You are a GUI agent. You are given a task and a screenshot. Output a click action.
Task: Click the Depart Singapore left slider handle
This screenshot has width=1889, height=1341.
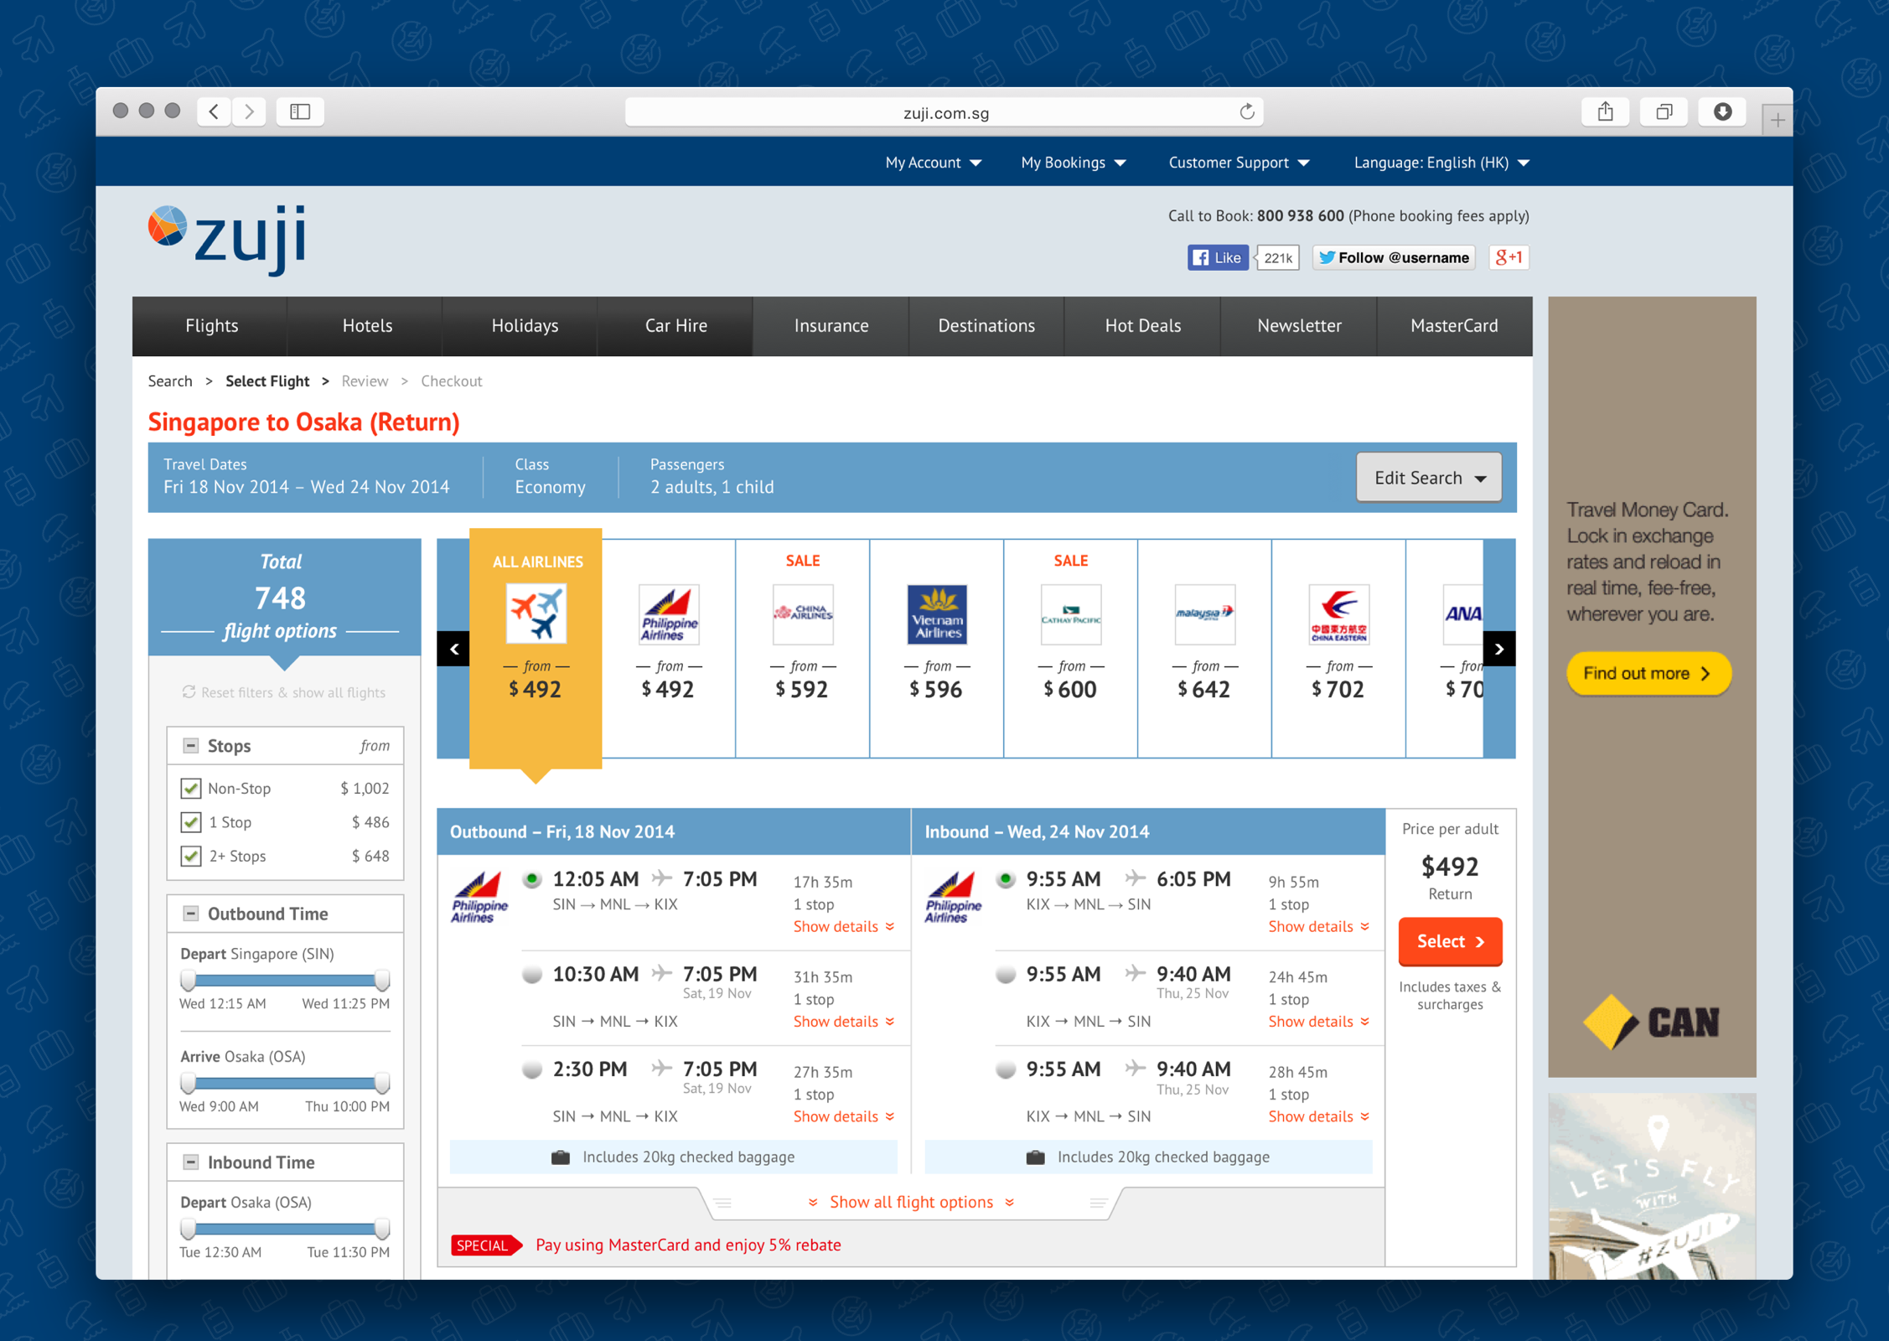tap(189, 980)
